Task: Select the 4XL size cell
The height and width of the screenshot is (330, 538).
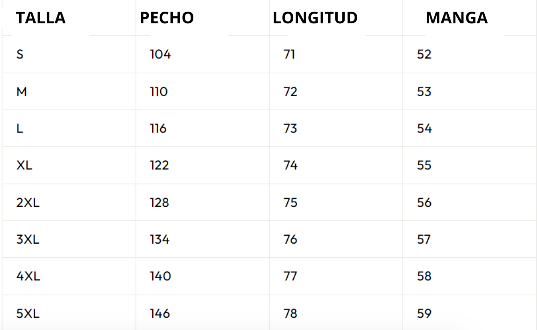Action: [x=28, y=276]
